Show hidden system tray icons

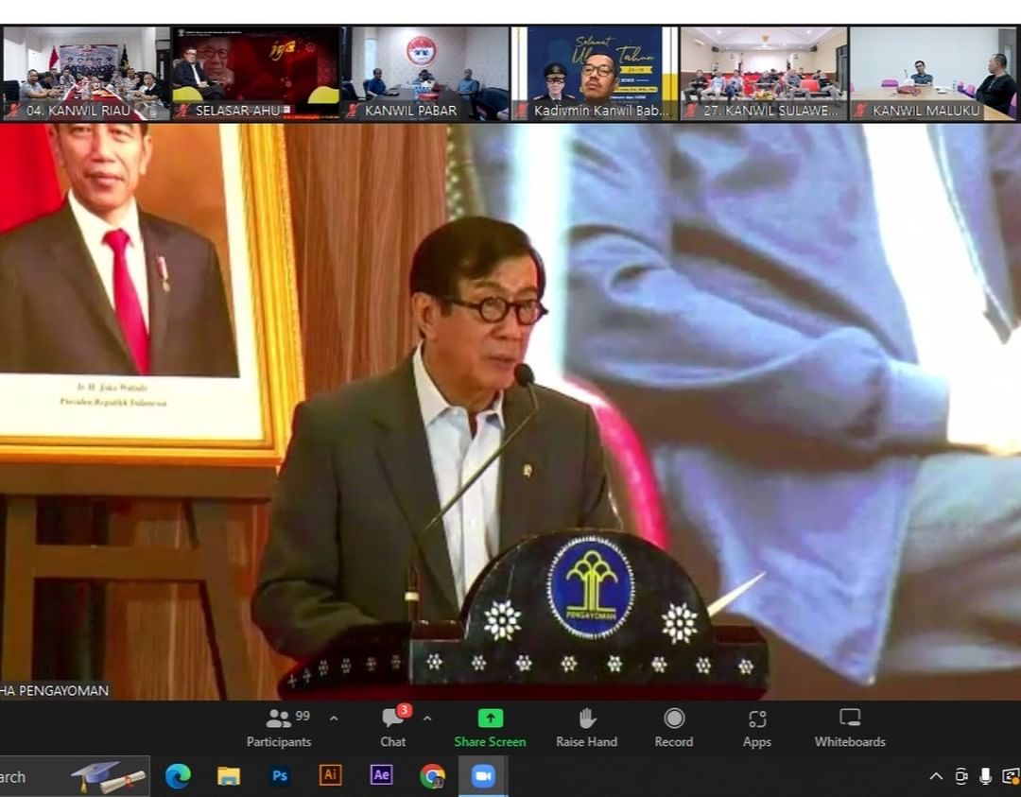[936, 776]
